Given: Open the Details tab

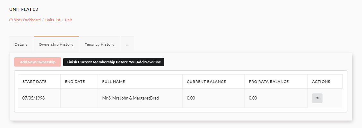Looking at the screenshot, I should tap(21, 44).
